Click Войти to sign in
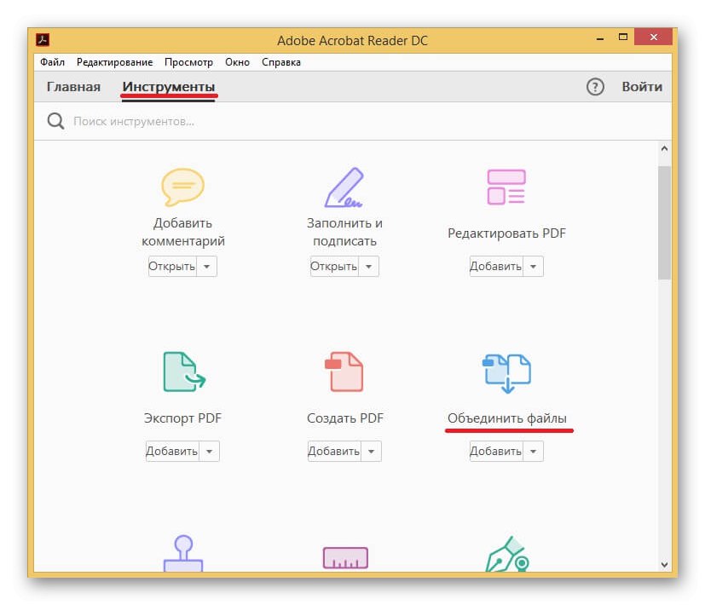The width and height of the screenshot is (705, 605). [x=642, y=87]
